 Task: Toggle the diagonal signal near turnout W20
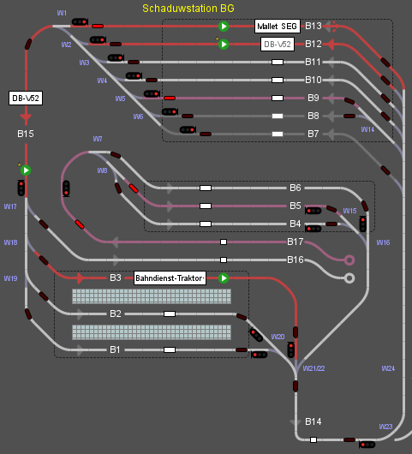coord(255,335)
